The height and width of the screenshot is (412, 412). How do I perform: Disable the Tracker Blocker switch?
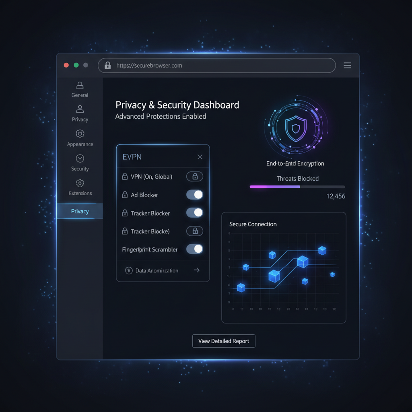(x=195, y=213)
